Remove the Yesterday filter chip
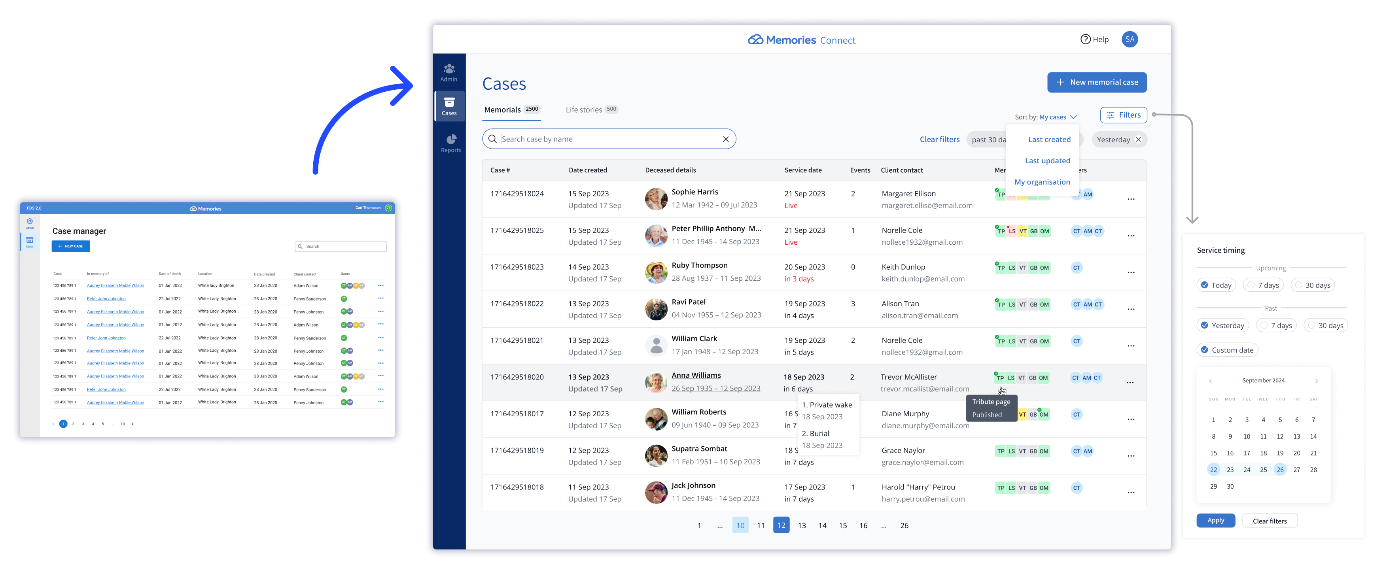The height and width of the screenshot is (574, 1387). click(x=1138, y=140)
